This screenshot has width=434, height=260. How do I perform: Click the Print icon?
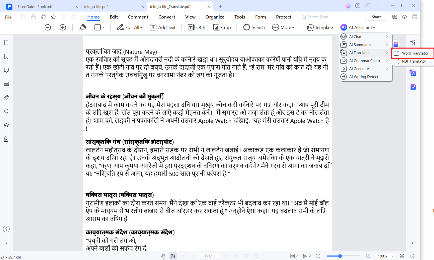point(44,17)
